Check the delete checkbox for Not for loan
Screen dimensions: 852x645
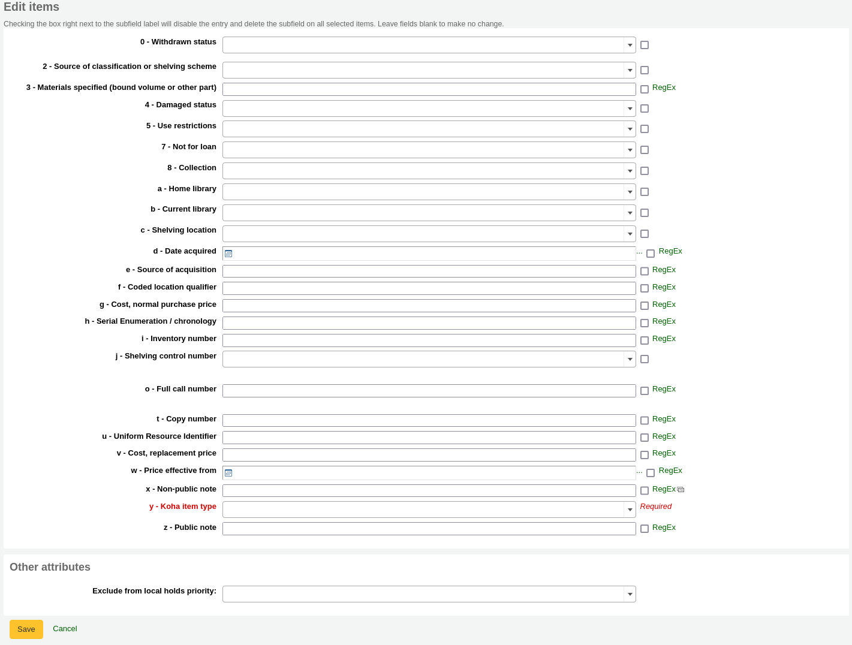point(645,150)
